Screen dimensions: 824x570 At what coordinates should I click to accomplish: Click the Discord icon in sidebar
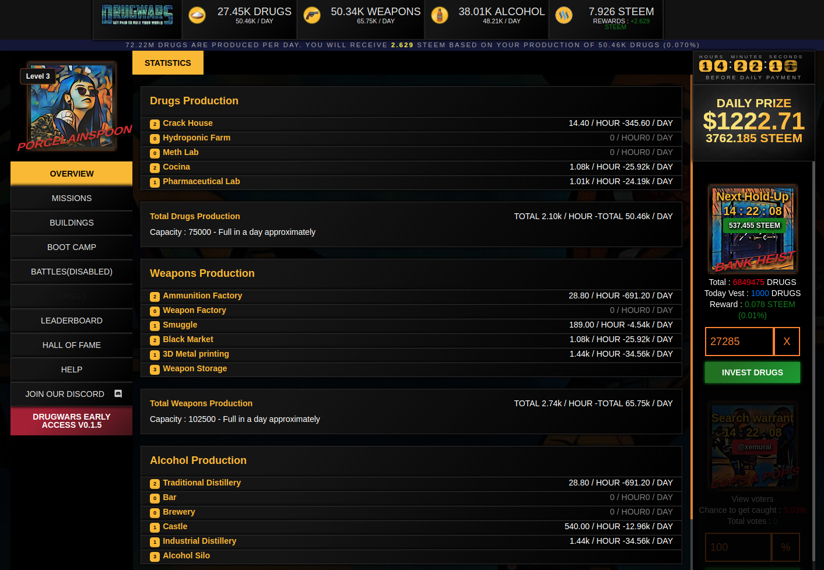118,394
